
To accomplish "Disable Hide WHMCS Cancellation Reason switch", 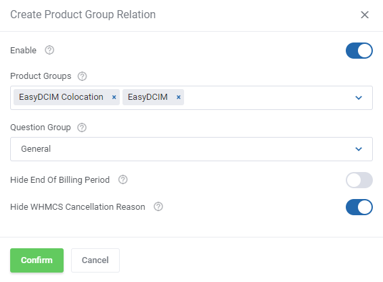I will point(359,207).
